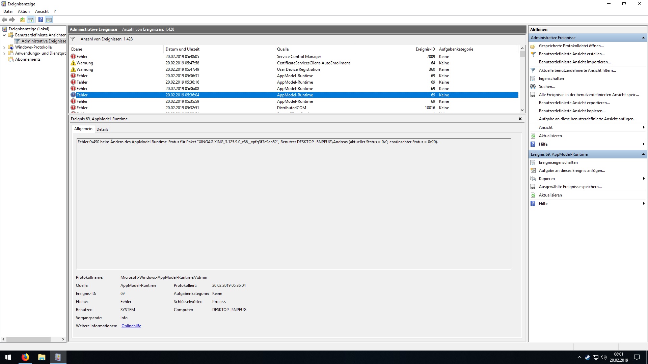The image size is (648, 364).
Task: Expand the Kopieren submenu arrow
Action: tap(644, 179)
